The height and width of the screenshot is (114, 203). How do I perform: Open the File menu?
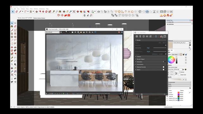[12, 9]
